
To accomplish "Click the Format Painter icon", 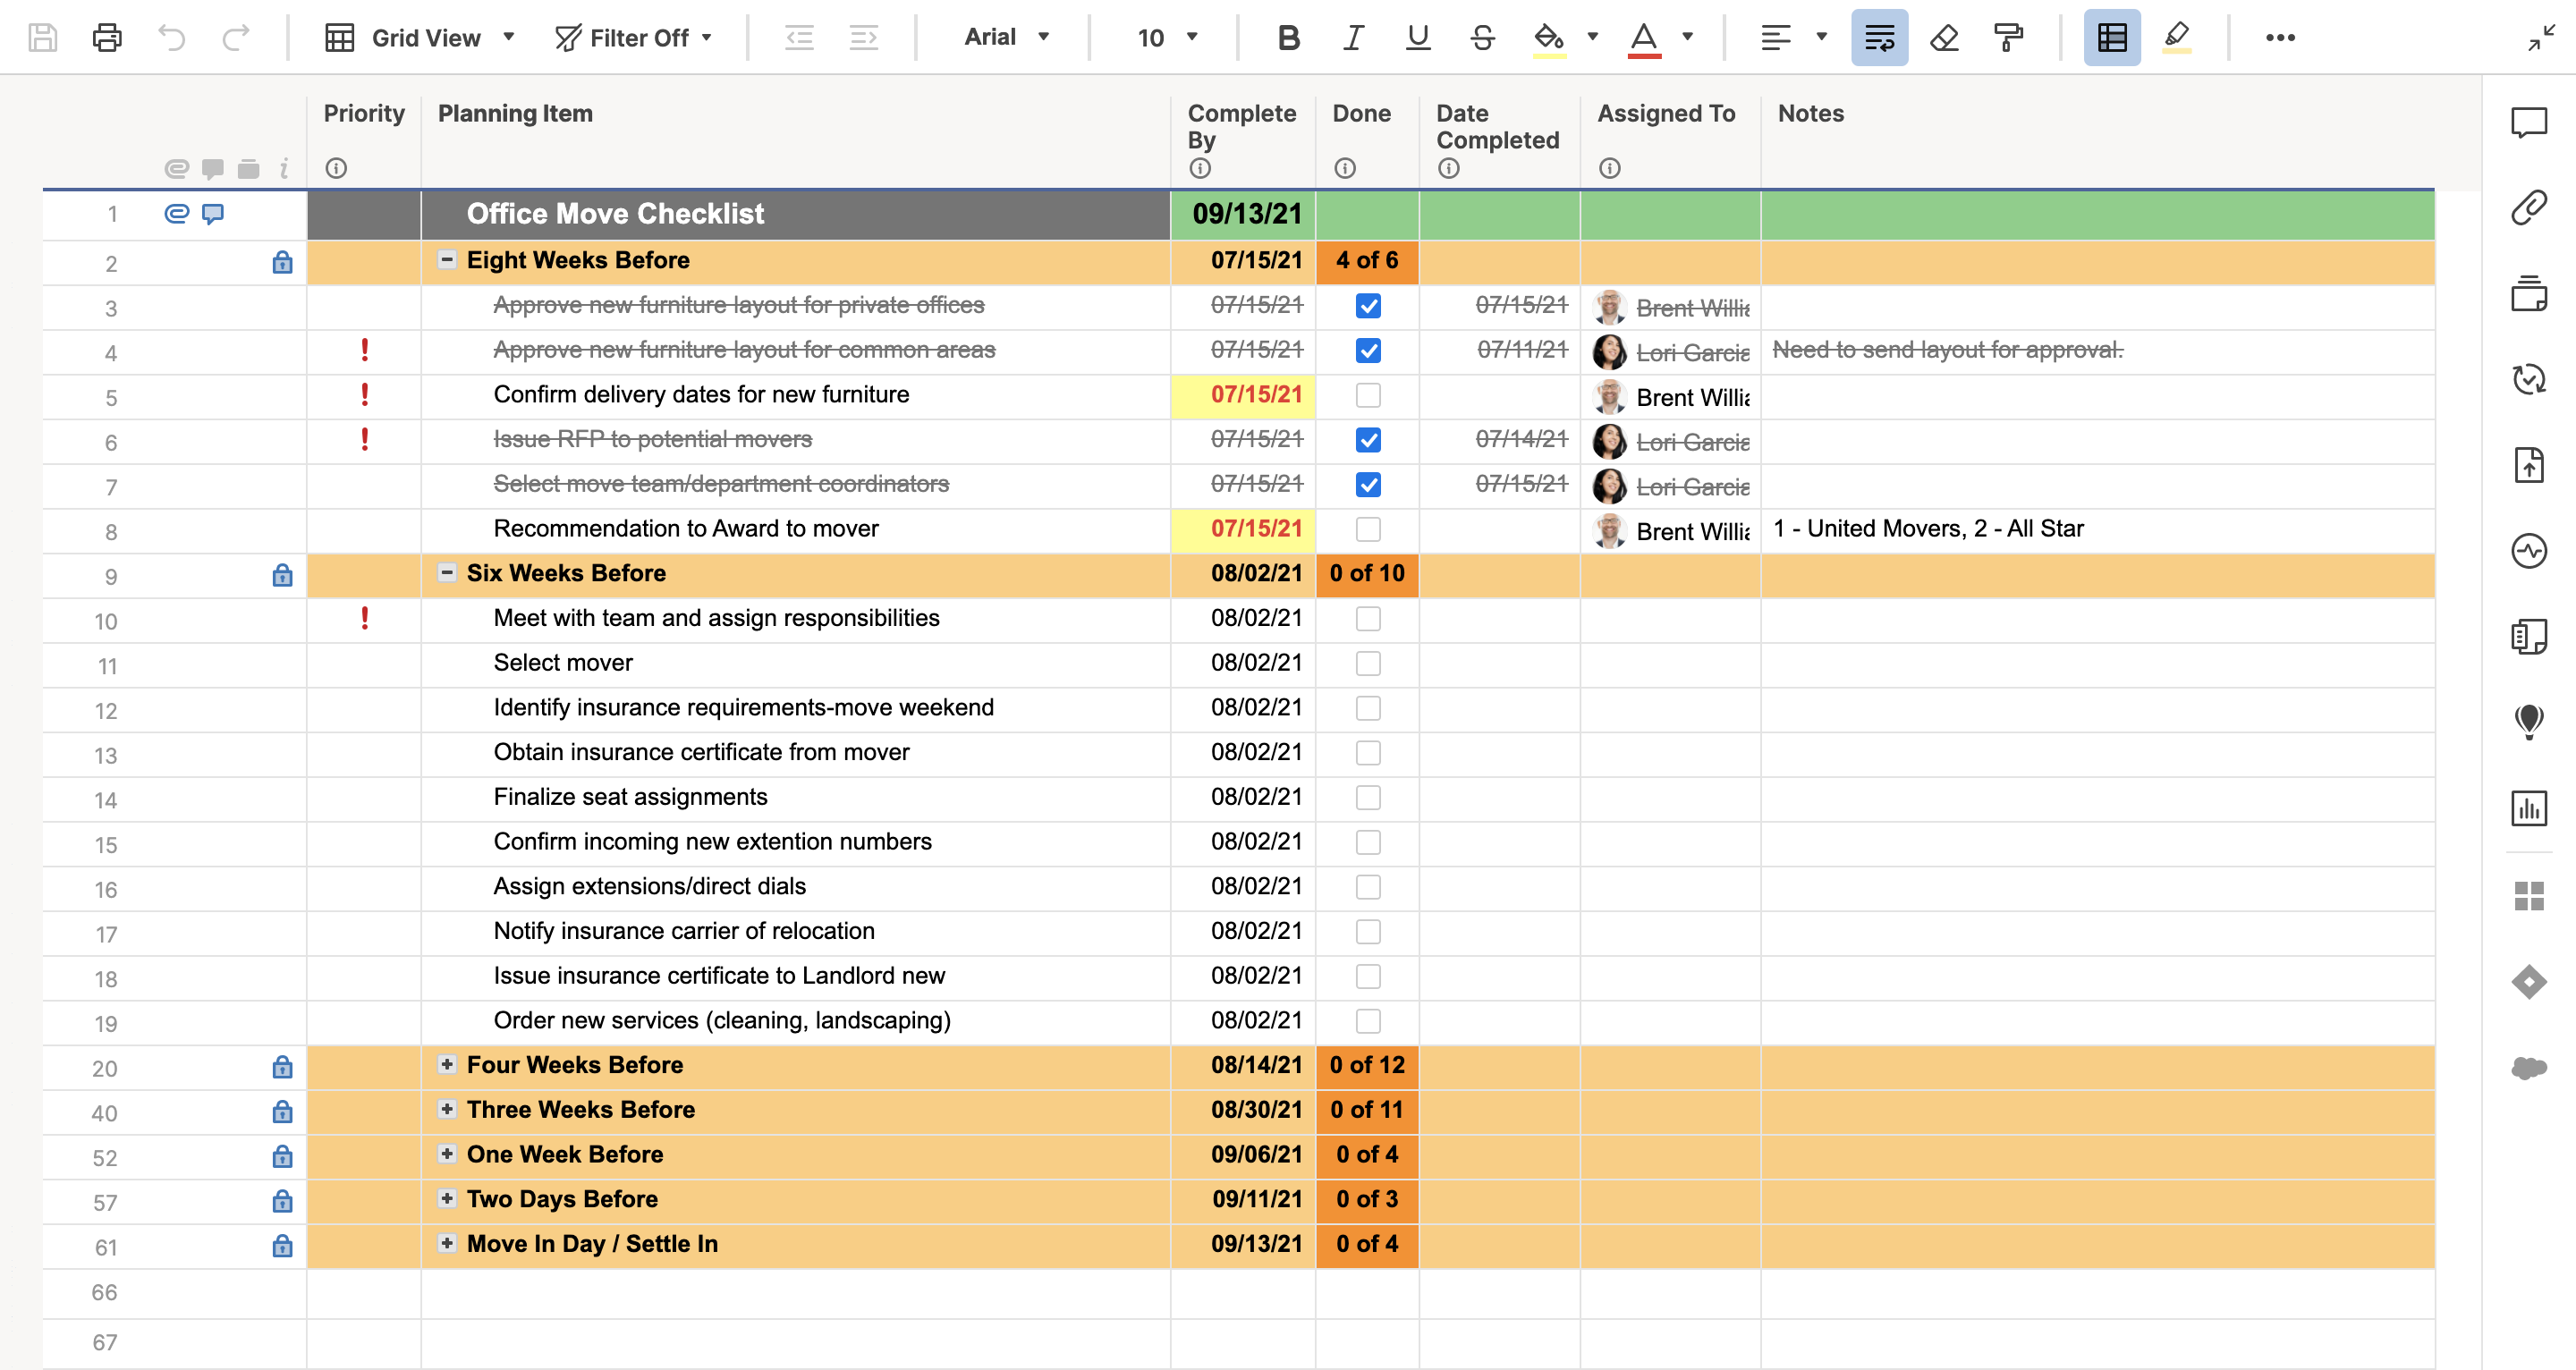I will 2008,38.
